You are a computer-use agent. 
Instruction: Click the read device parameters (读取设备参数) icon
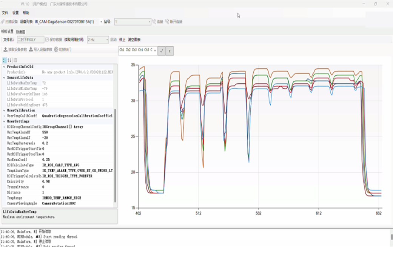(x=5, y=49)
